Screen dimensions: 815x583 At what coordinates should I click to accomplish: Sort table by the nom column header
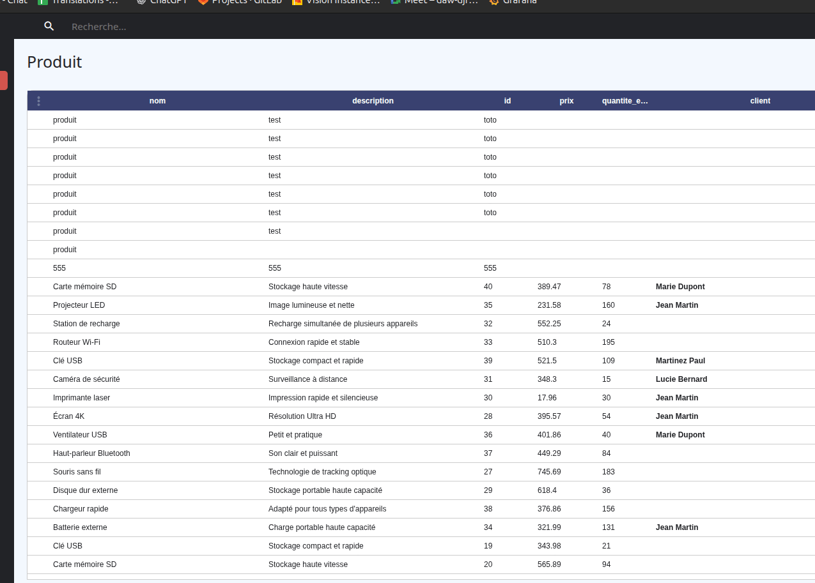coord(157,101)
